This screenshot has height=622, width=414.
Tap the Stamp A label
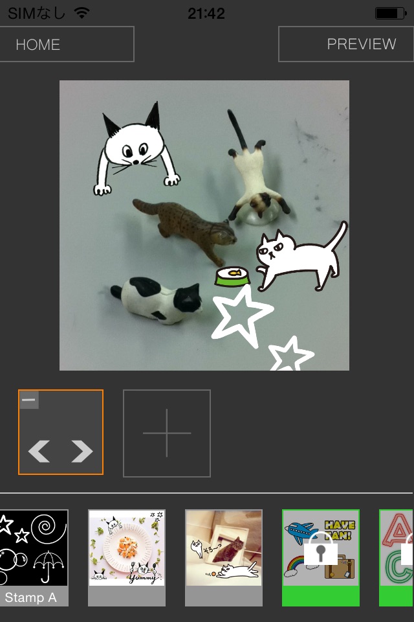(31, 597)
